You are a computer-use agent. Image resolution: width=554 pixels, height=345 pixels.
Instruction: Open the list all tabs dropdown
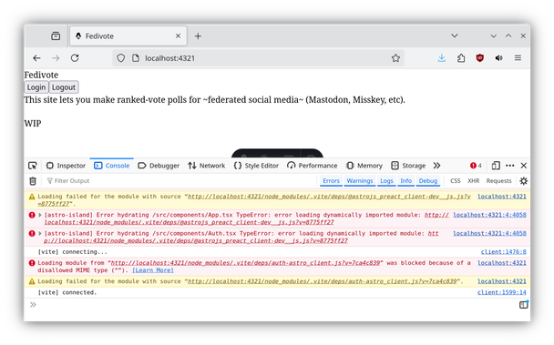point(455,36)
